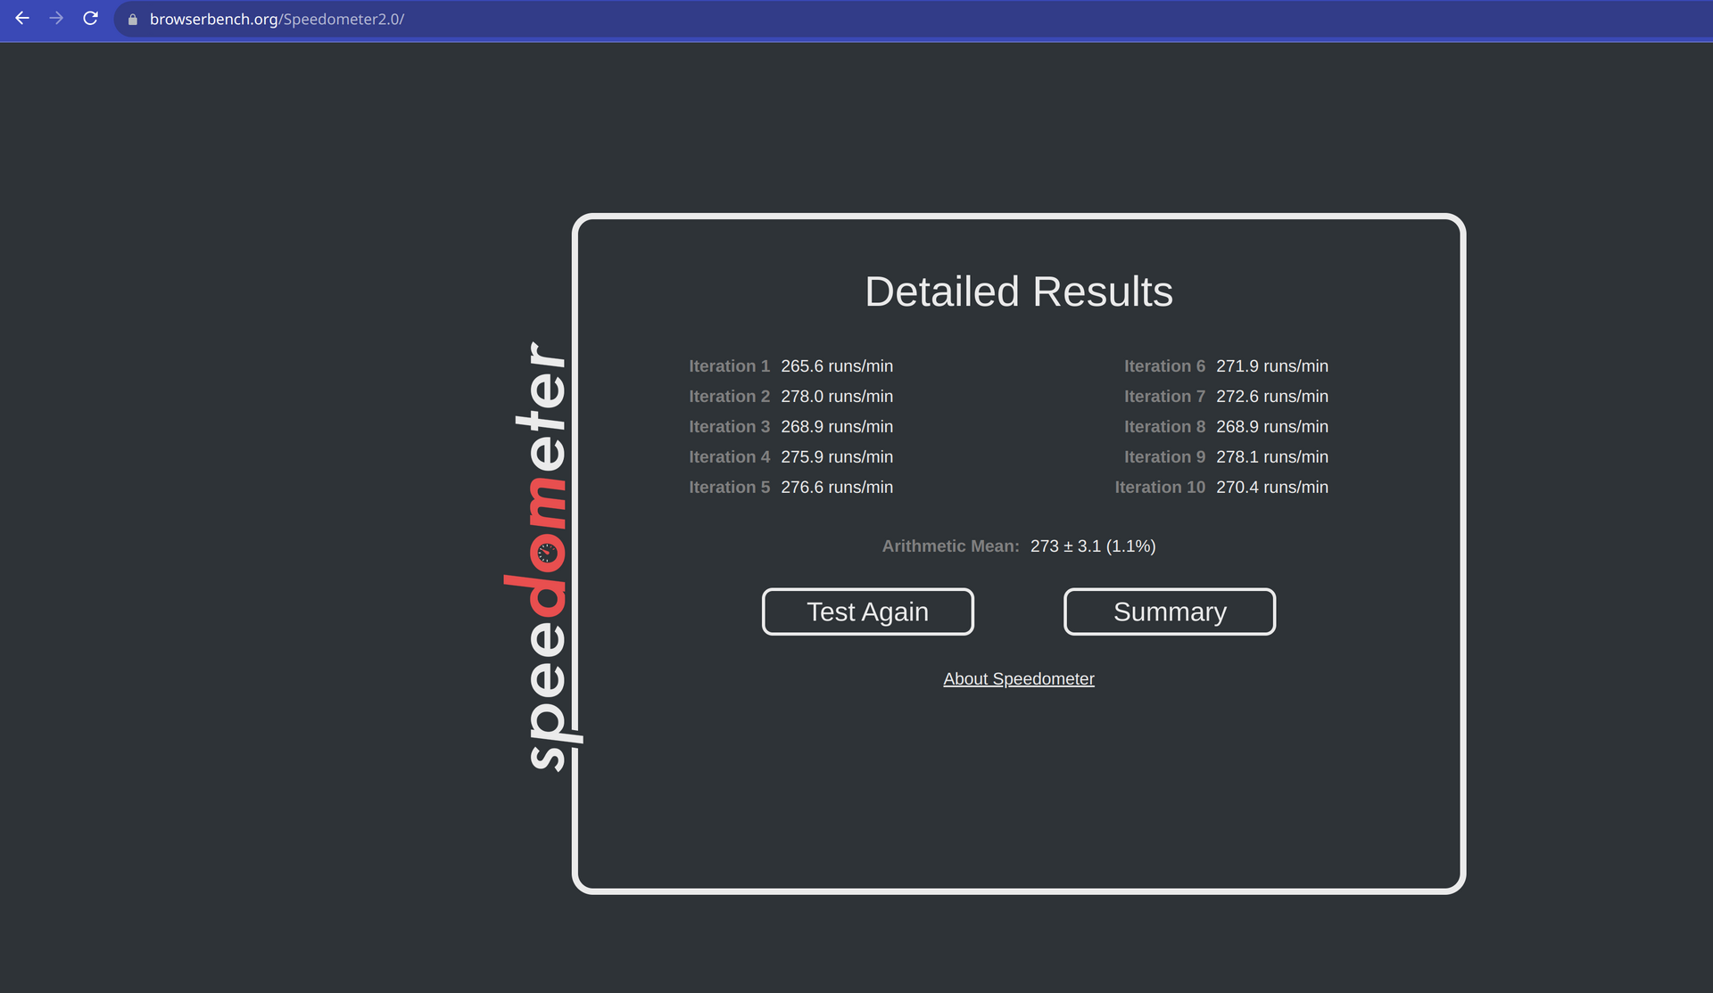Click the 278.0 runs/min value
The image size is (1713, 993).
(837, 397)
